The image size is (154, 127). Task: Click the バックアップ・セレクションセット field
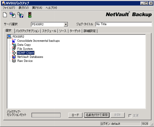[x=46, y=115]
